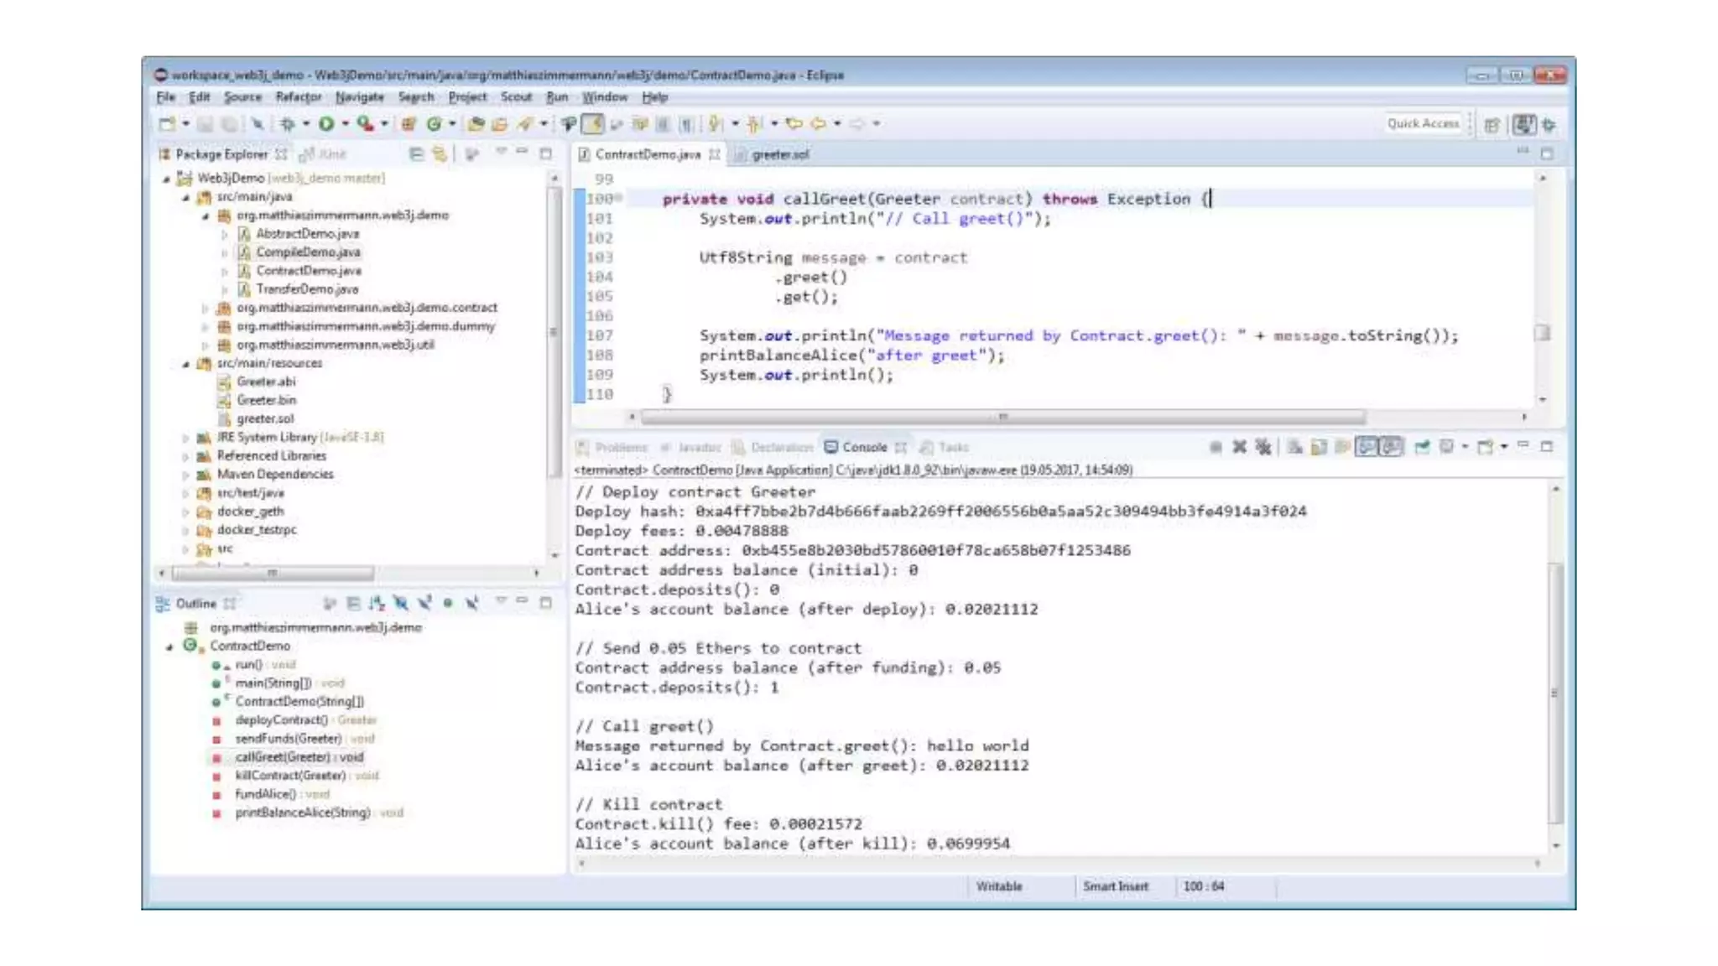Collapse the src/main/resources folder
The height and width of the screenshot is (966, 1718).
[185, 364]
